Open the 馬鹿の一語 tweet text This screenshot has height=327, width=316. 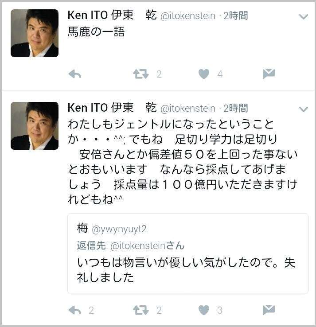click(96, 32)
